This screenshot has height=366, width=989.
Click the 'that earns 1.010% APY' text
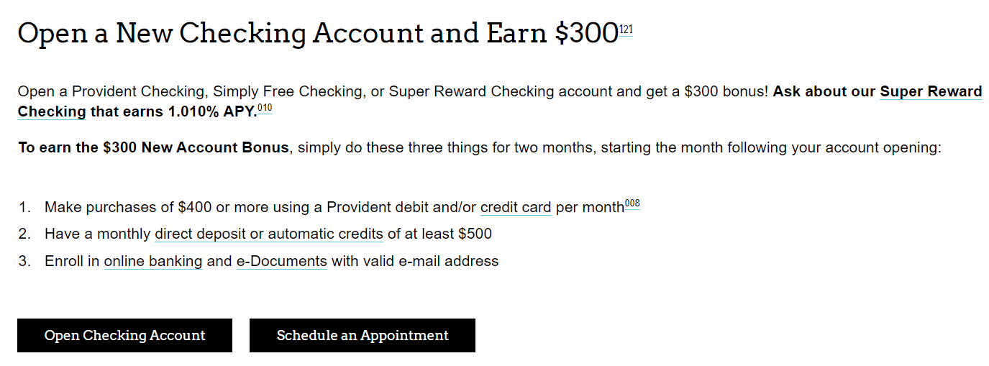coord(173,111)
